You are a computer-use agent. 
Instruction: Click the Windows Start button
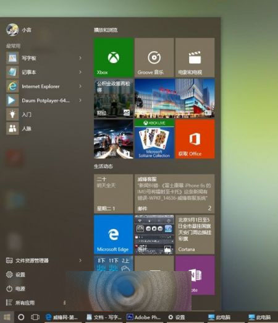[x=7, y=317]
